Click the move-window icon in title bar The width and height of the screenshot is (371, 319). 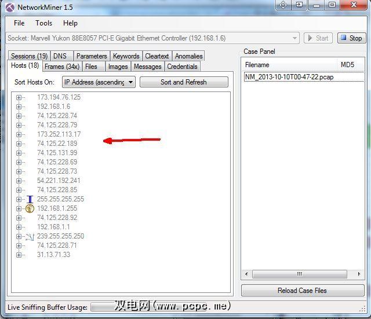283,5
